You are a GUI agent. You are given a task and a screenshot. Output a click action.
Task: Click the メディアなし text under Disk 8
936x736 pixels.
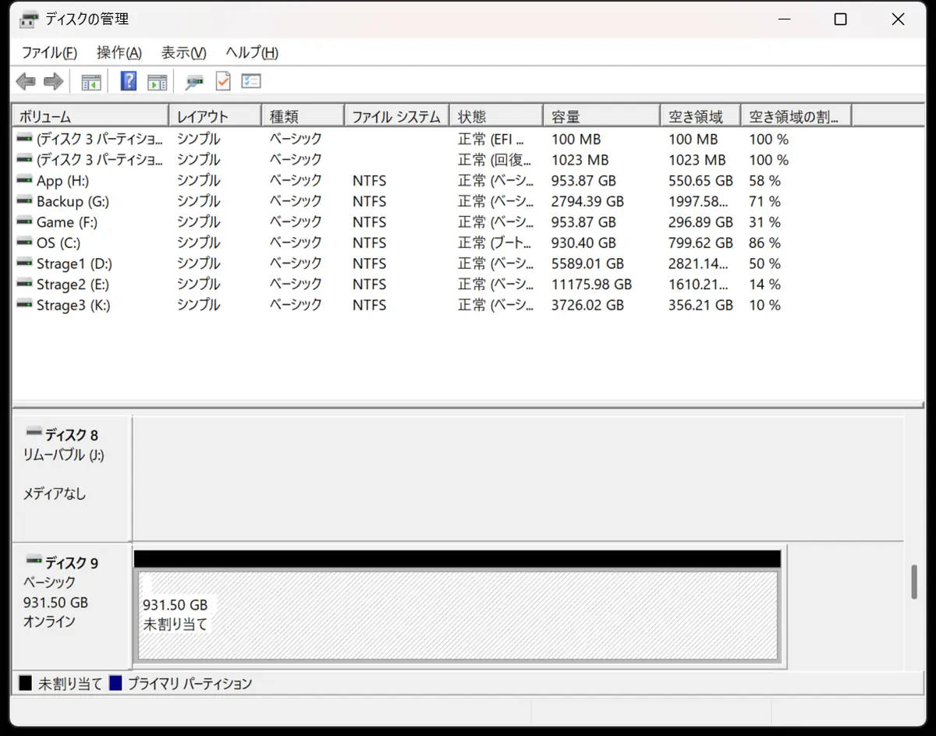click(x=54, y=494)
